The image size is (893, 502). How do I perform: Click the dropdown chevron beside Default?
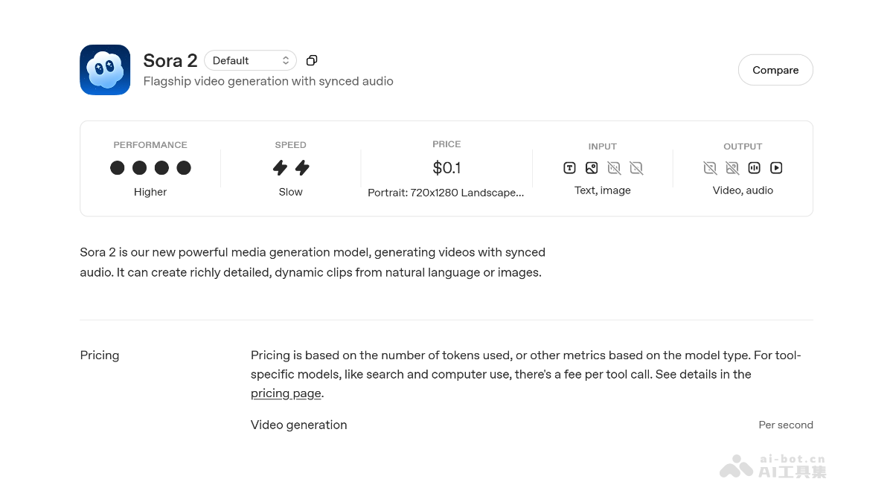point(285,59)
